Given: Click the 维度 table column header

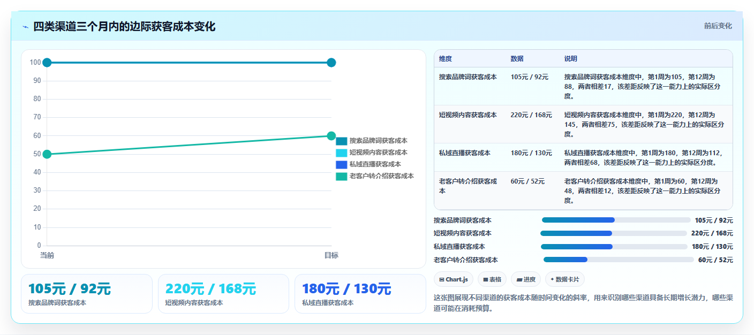Looking at the screenshot, I should (x=446, y=59).
